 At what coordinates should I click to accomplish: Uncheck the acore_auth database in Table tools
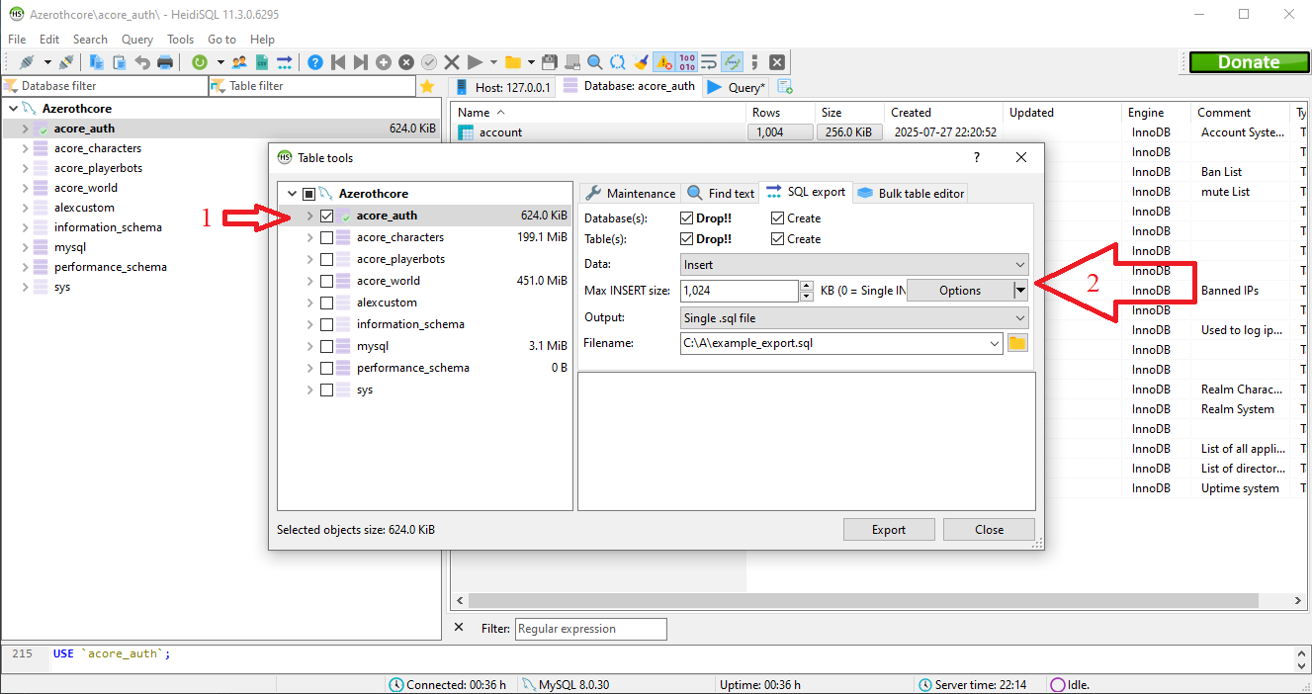(x=326, y=215)
